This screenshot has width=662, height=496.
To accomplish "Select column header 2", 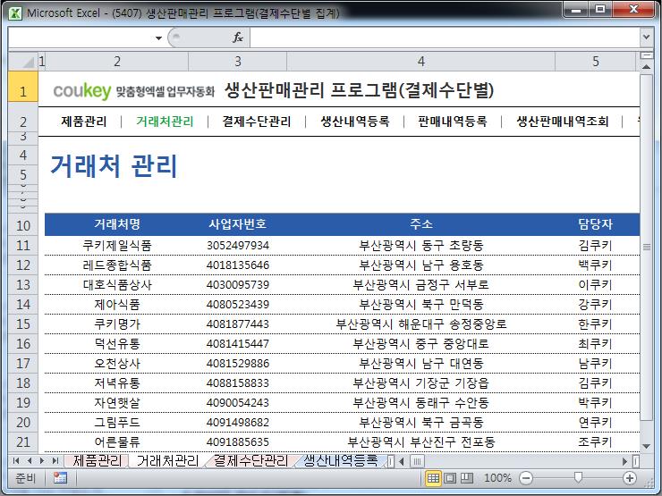I will coord(117,61).
